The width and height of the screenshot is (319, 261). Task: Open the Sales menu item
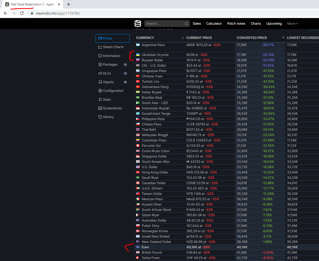pyautogui.click(x=197, y=24)
